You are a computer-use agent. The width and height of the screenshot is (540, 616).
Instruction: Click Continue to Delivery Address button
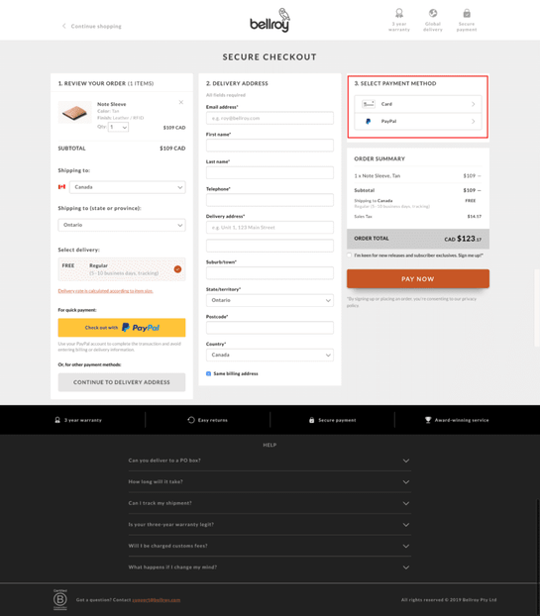122,382
